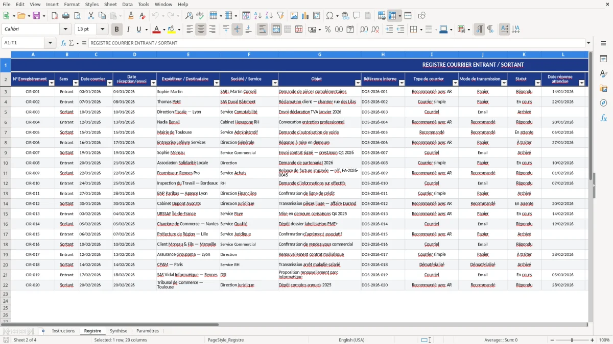The image size is (613, 344).
Task: Open the font name Calibri dropdown
Action: pos(65,30)
